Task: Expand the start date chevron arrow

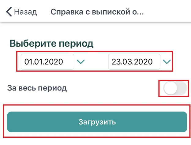Action: [x=81, y=62]
